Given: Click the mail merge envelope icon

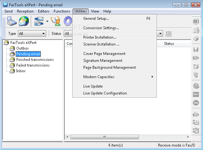Looking at the screenshot, I should tap(39, 21).
